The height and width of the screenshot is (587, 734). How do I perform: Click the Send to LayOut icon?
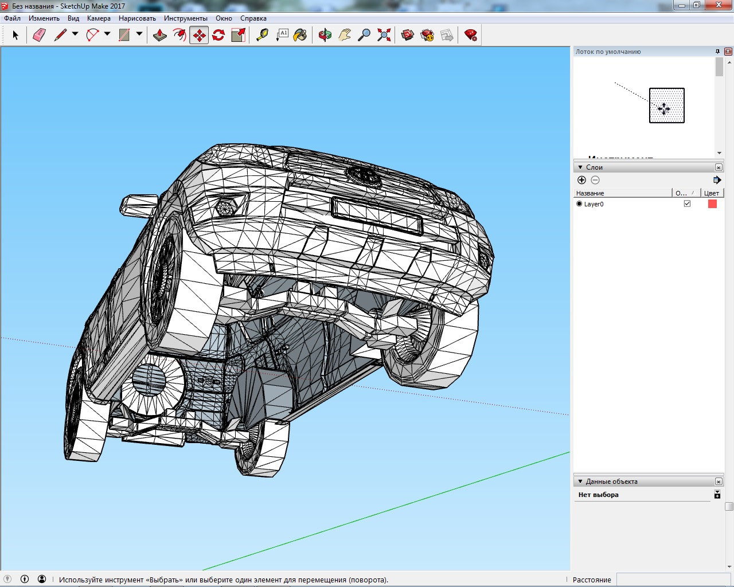(447, 36)
